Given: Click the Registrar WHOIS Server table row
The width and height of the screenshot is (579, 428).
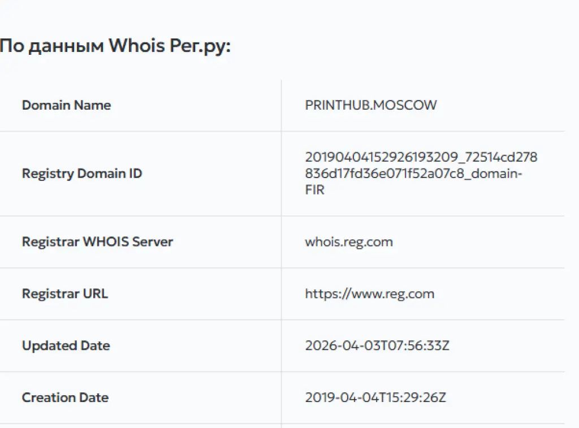Looking at the screenshot, I should [x=282, y=242].
